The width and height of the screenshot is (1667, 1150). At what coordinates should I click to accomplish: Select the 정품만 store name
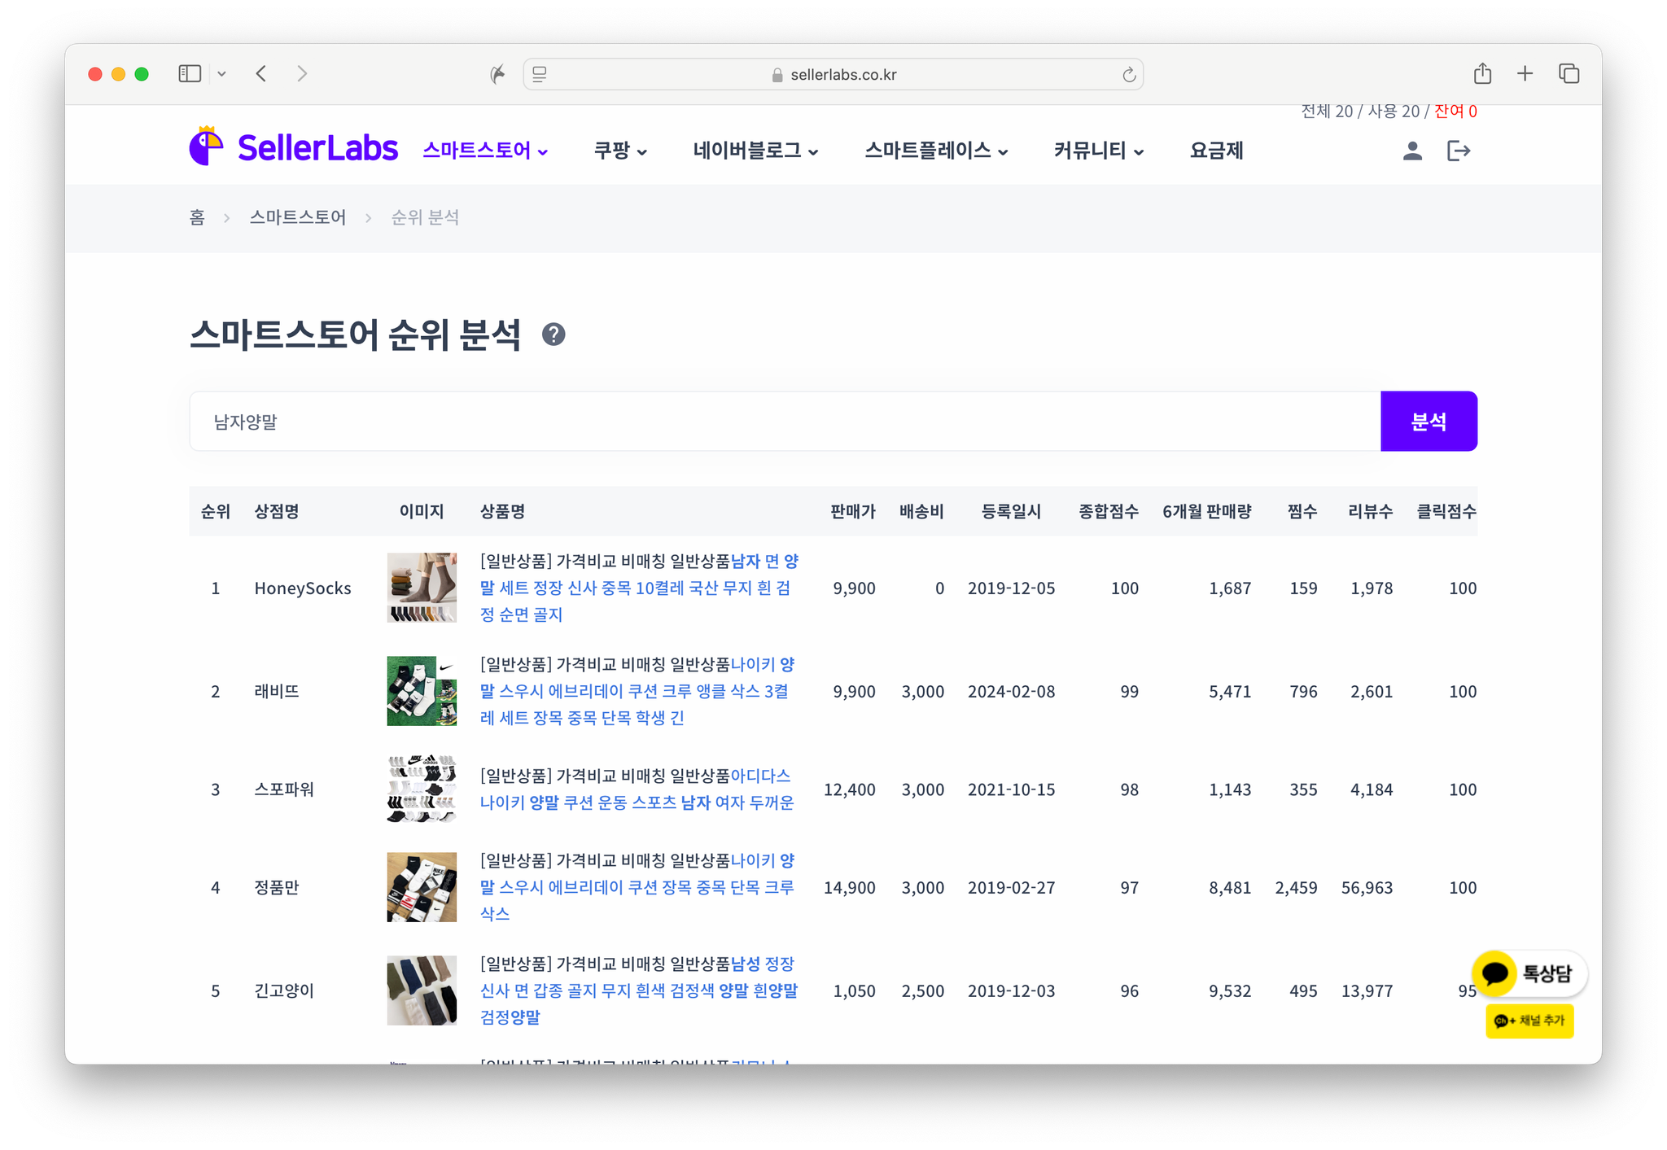(x=277, y=887)
